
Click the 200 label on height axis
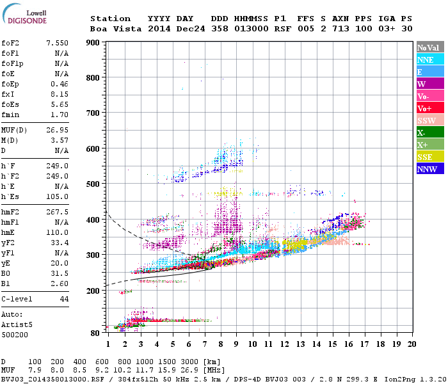click(93, 291)
